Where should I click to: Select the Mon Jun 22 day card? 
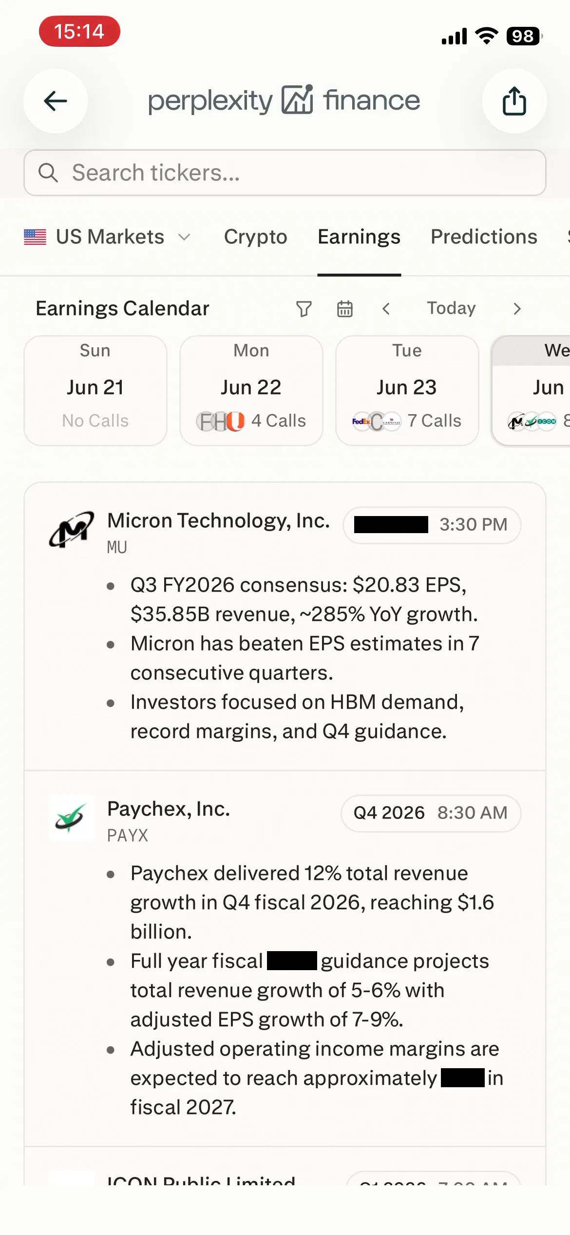[251, 391]
